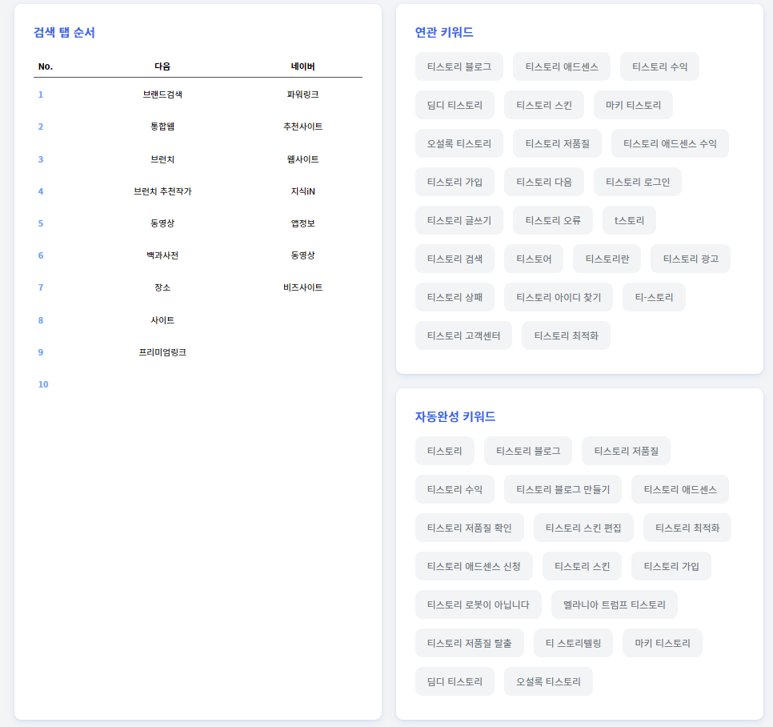Click the '티스토리 최적화' related keyword
773x727 pixels.
tap(566, 335)
